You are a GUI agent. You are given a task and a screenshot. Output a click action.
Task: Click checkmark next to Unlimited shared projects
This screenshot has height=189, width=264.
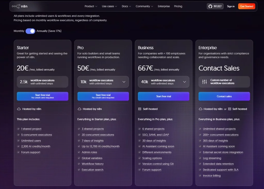200,129
